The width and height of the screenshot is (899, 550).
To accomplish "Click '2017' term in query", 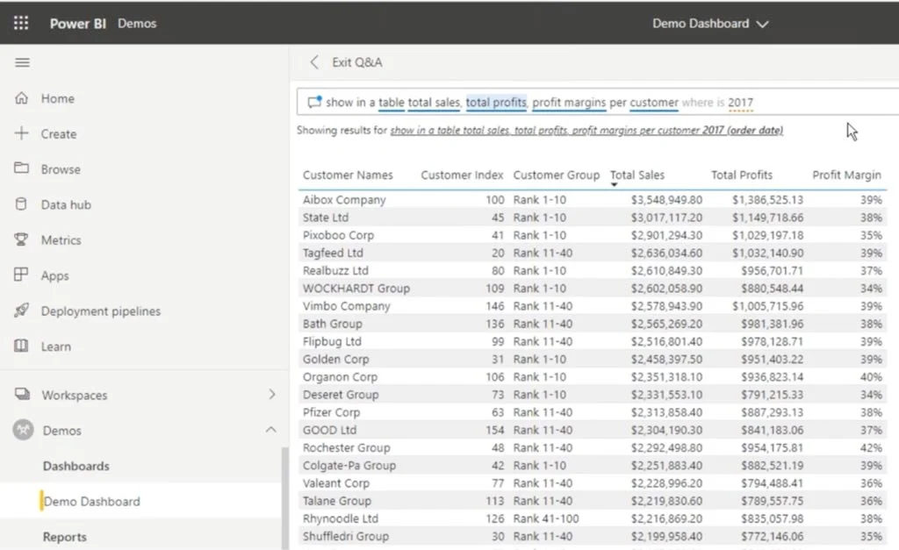I will coord(740,103).
